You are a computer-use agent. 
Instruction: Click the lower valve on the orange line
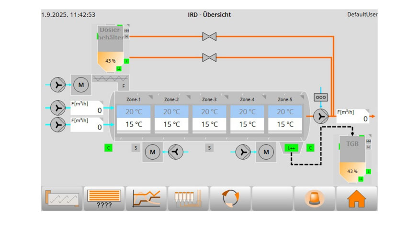[x=209, y=57]
